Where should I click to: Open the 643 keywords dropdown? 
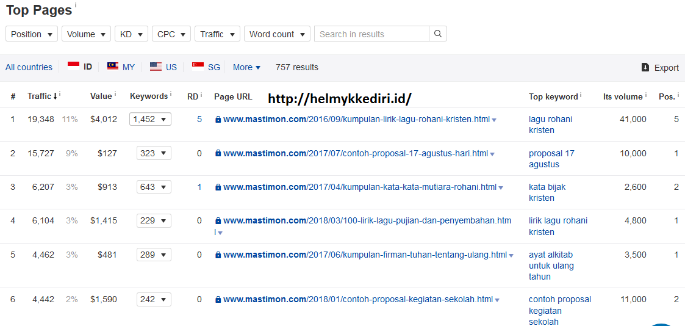[x=154, y=187]
